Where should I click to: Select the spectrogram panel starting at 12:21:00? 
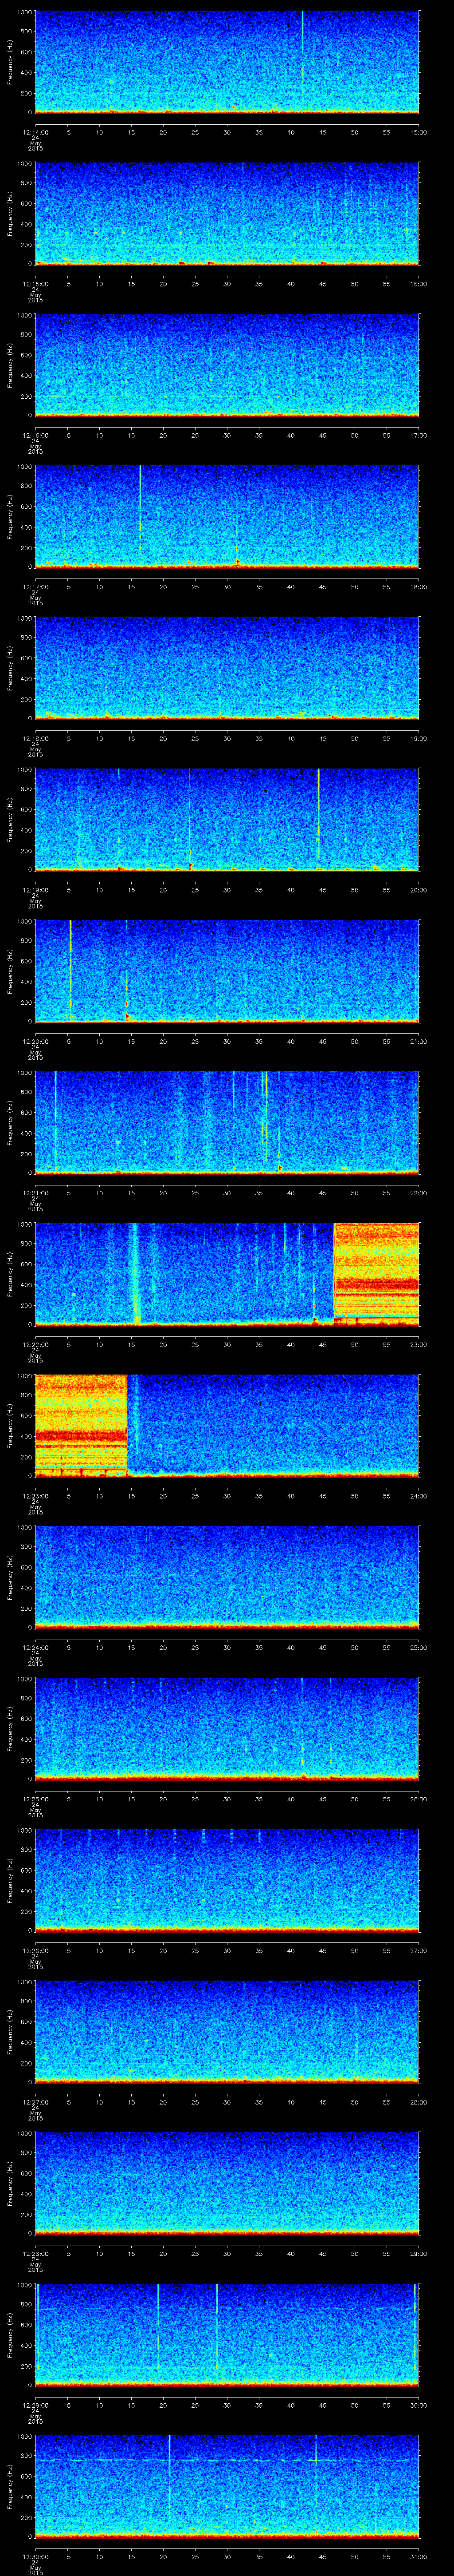pyautogui.click(x=227, y=1122)
